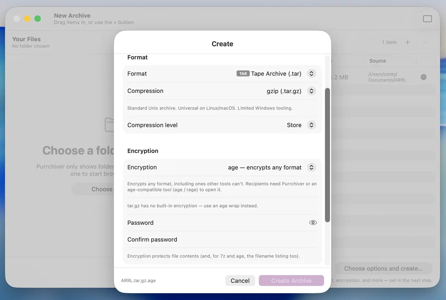Screen dimensions: 446x300
Task: Open the Compression gzip dropdown
Action: [x=311, y=91]
